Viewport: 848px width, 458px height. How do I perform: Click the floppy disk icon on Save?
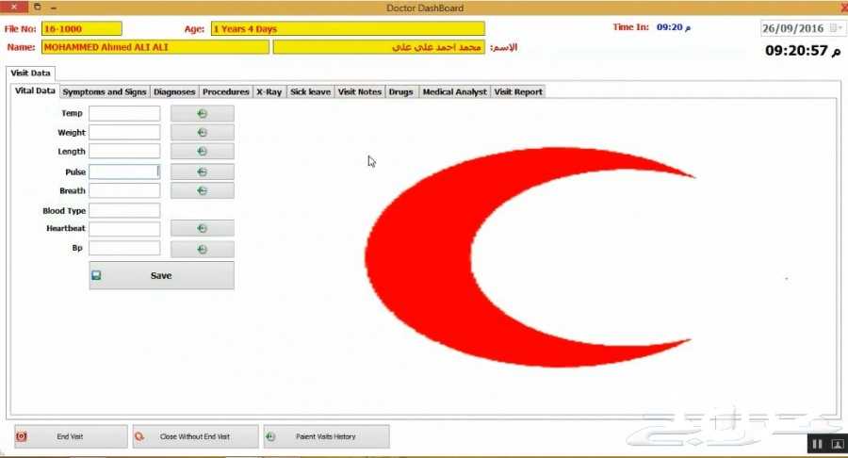(96, 275)
